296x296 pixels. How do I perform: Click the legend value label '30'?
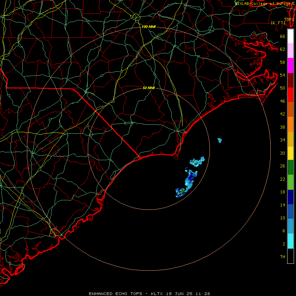pyautogui.click(x=283, y=153)
